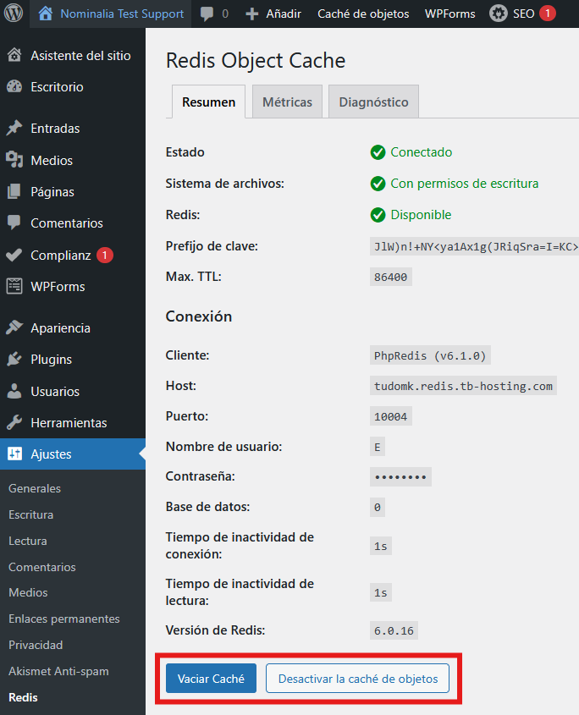This screenshot has height=715, width=579.
Task: Click the plus icon next to Añadir
Action: pos(252,14)
